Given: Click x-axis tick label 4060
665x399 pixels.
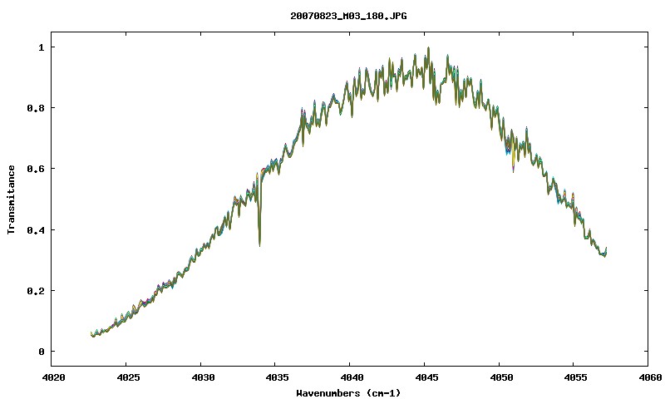Looking at the screenshot, I should pos(649,377).
